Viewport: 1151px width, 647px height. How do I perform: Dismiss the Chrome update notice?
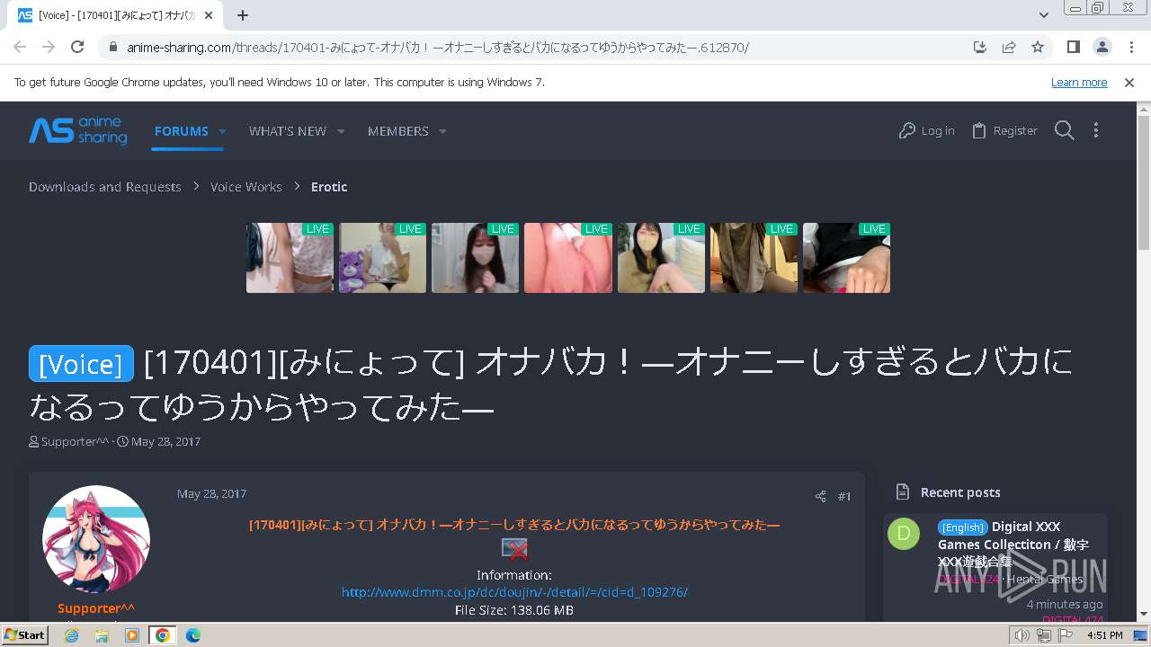[1129, 82]
